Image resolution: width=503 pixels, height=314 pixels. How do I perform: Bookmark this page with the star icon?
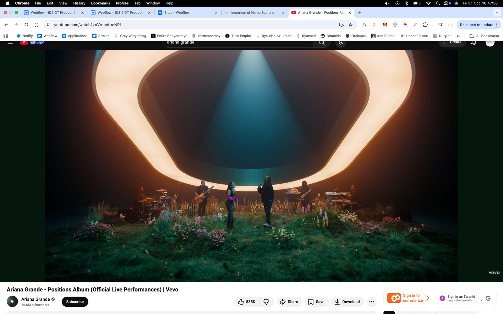point(351,25)
